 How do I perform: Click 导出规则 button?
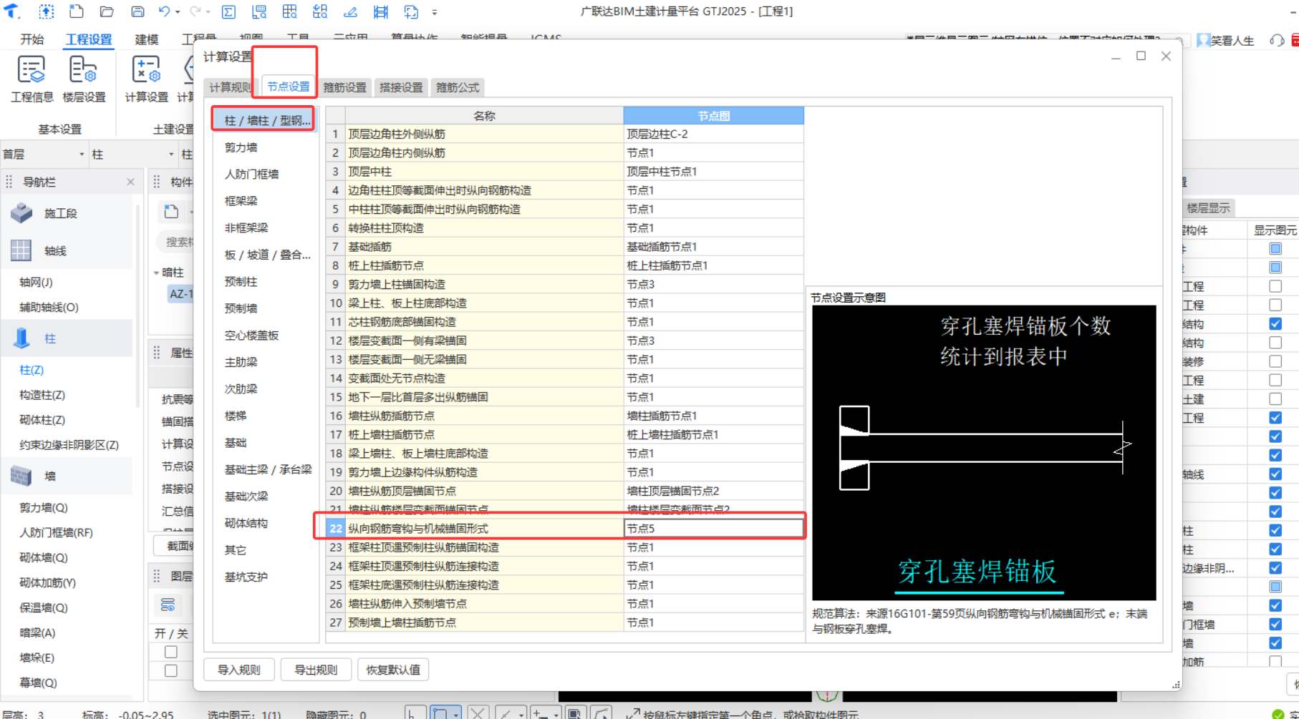click(316, 670)
